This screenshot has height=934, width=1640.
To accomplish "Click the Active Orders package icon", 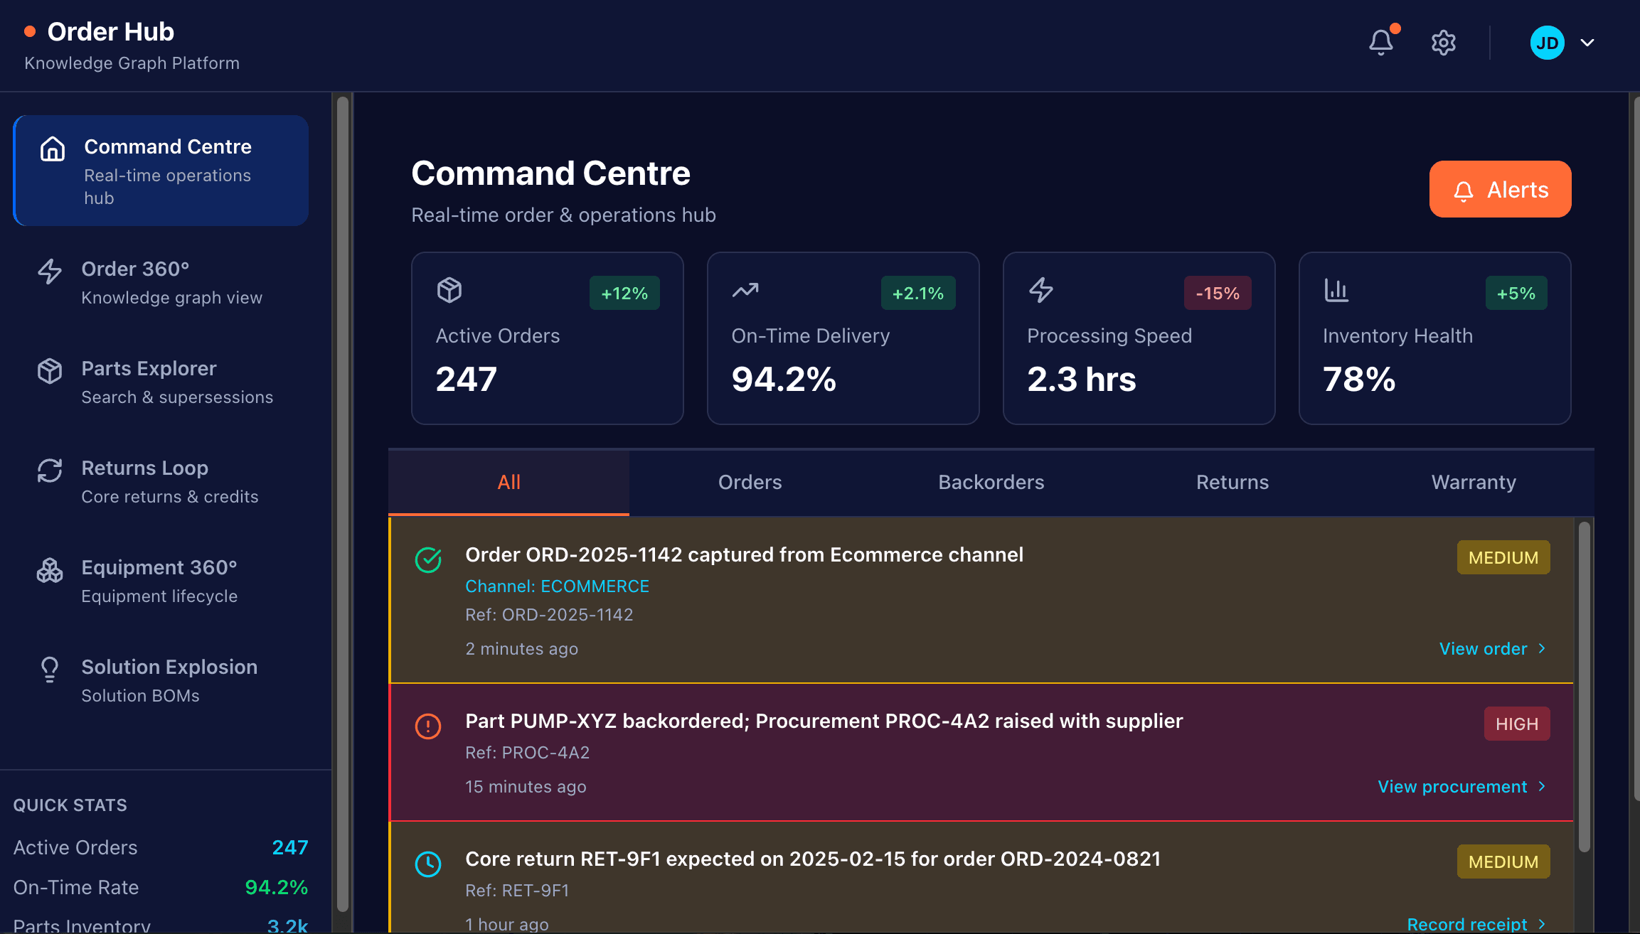I will point(449,290).
